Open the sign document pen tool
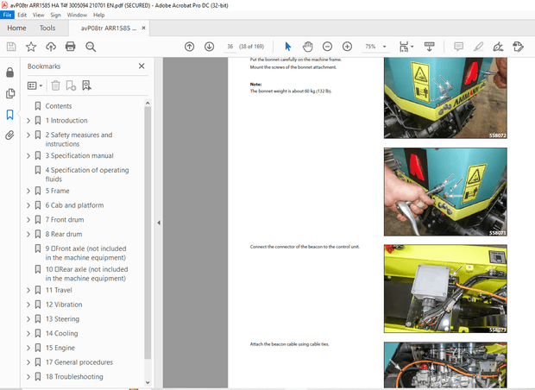 click(498, 47)
